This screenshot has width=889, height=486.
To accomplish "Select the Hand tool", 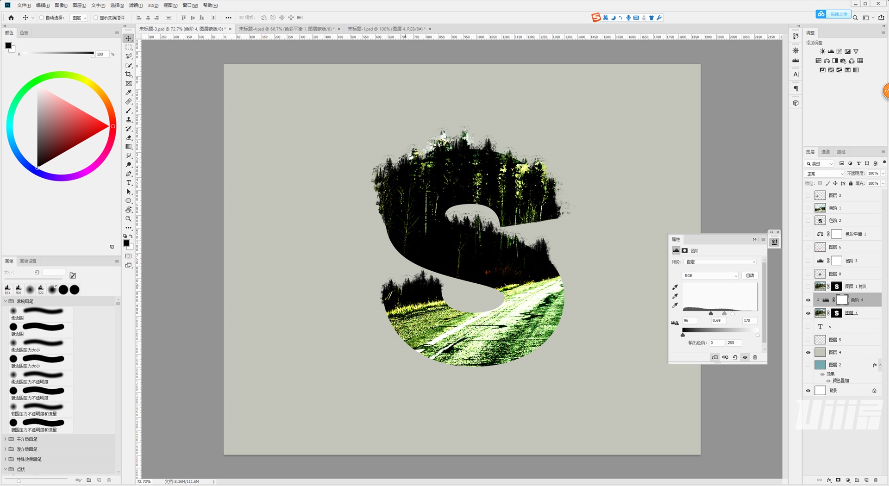I will (129, 210).
